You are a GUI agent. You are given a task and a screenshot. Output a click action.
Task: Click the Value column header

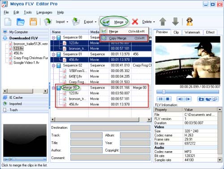pyautogui.click(x=200, y=110)
